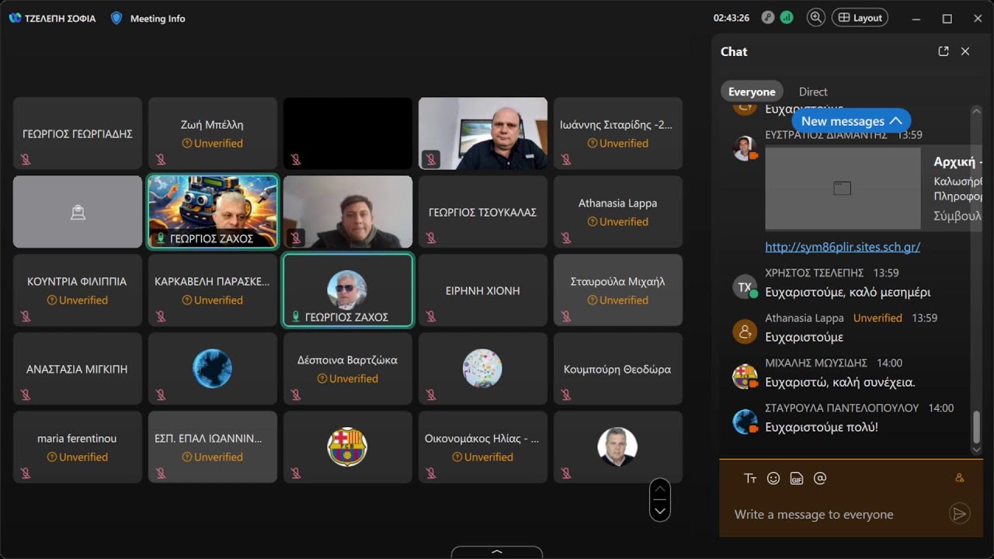This screenshot has width=994, height=559.
Task: Expand the hidden meeting controls bar
Action: pyautogui.click(x=497, y=553)
